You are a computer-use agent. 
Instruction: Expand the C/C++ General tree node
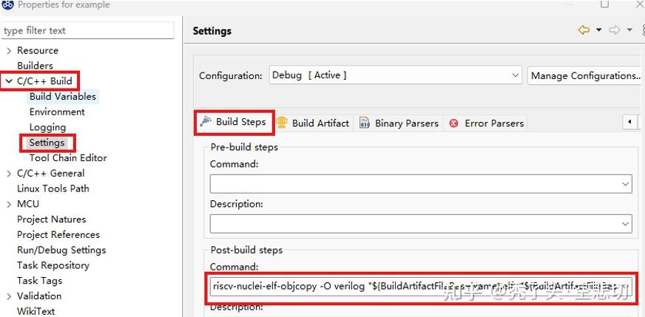point(9,174)
